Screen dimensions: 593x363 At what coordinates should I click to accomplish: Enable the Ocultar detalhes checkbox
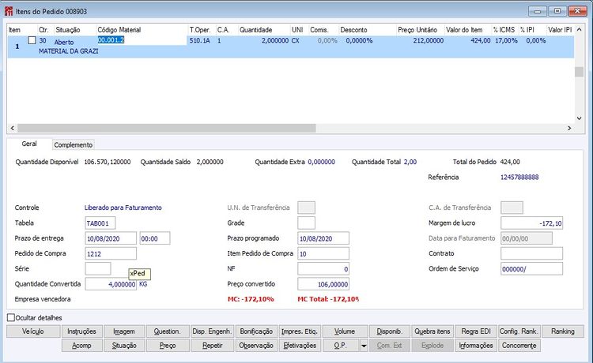coord(11,318)
